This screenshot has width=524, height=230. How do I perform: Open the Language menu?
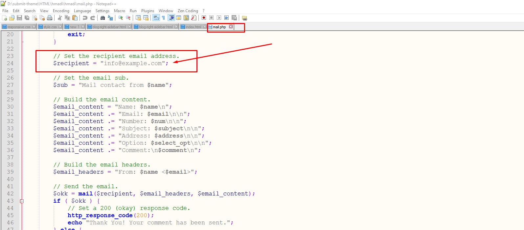coord(82,11)
